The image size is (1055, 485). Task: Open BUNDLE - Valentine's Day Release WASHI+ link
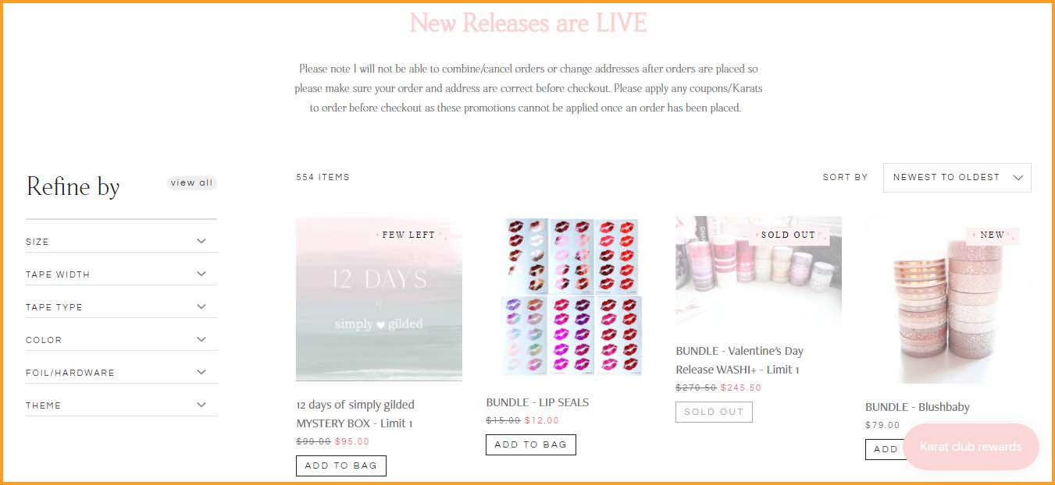(740, 360)
